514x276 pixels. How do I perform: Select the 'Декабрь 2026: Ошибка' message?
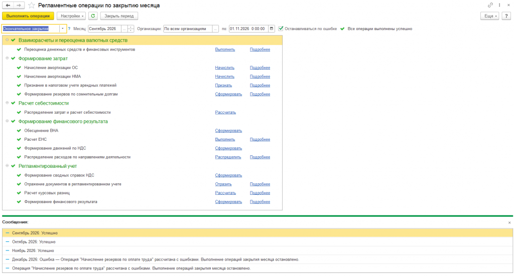tap(258, 259)
